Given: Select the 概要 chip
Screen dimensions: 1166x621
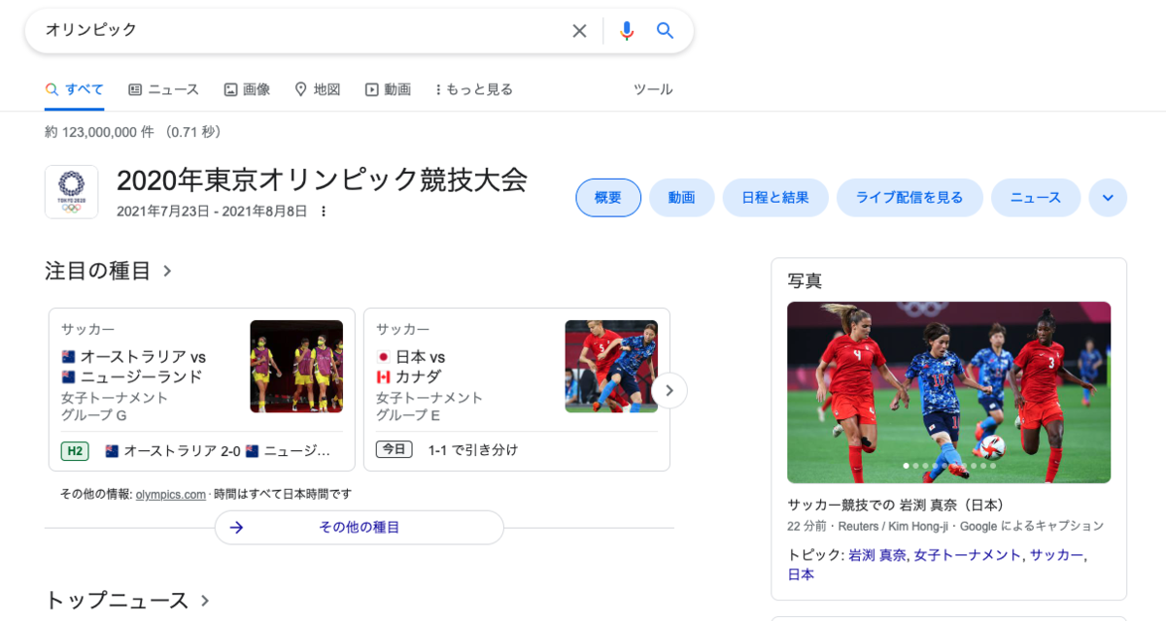Looking at the screenshot, I should 608,198.
